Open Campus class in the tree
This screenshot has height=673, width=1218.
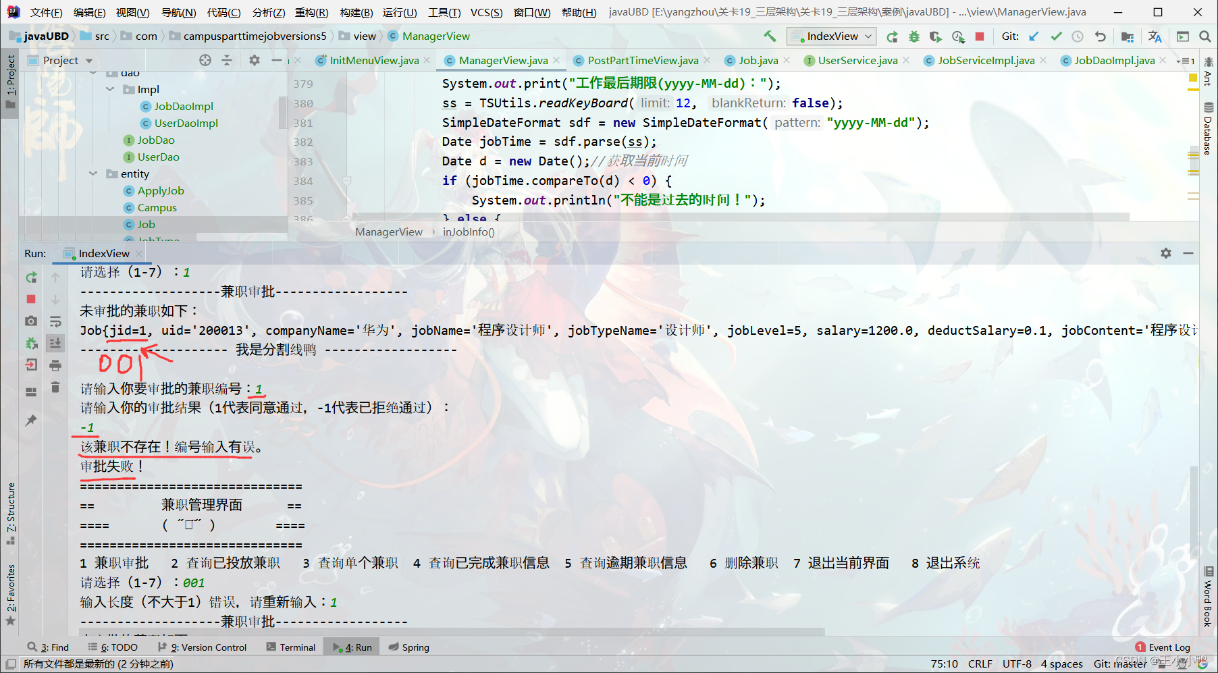(157, 207)
